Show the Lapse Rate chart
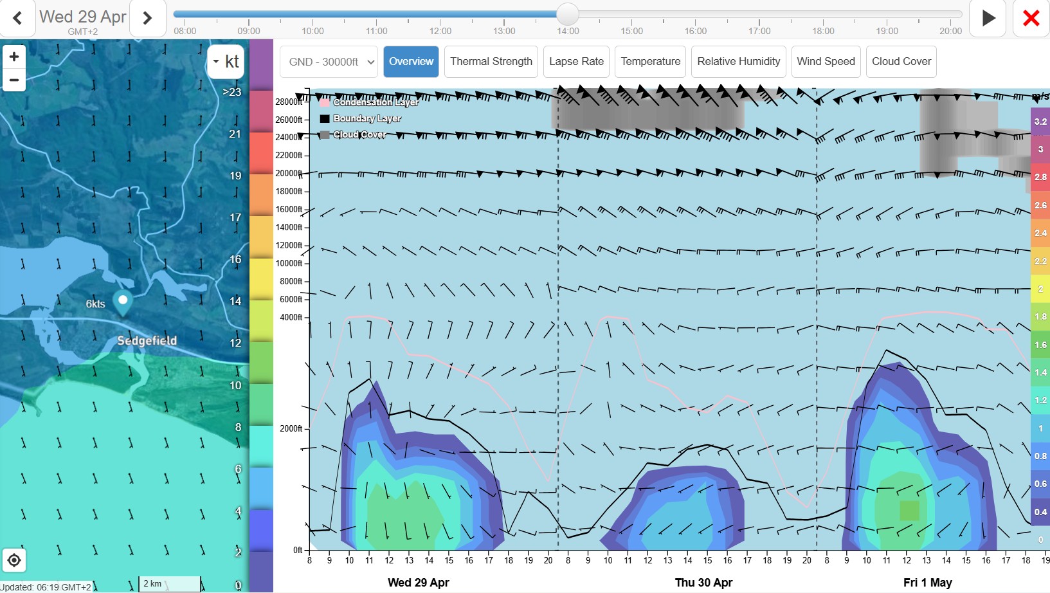 (576, 62)
